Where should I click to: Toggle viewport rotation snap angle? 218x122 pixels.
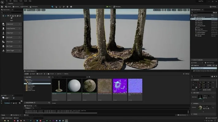click(174, 10)
